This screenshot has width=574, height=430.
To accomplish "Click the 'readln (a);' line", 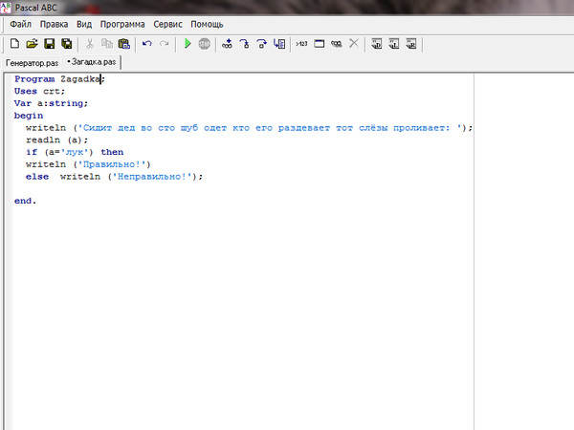I will [x=56, y=140].
